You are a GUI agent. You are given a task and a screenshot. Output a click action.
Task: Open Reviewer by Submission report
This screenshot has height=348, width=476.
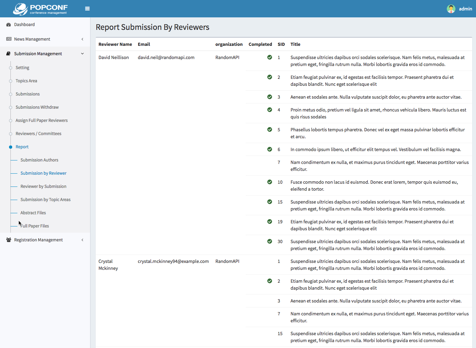click(x=43, y=187)
